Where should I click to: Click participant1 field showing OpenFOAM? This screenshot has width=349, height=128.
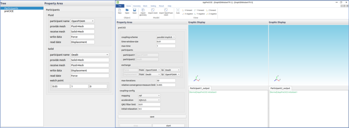tap(147, 55)
